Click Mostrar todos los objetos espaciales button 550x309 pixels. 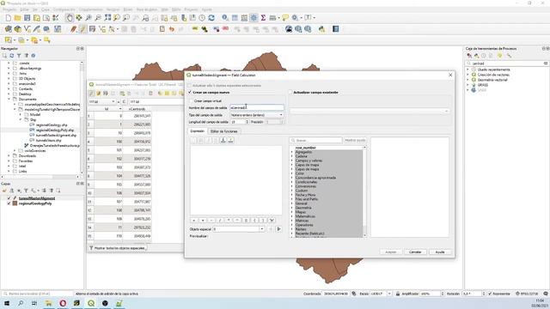(x=118, y=248)
